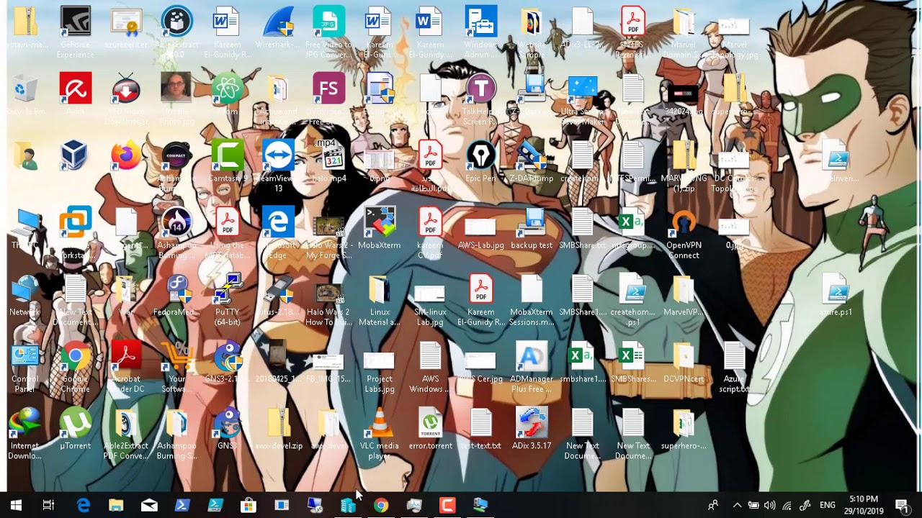Switch to Camtasia on the taskbar
This screenshot has height=518, width=922.
pyautogui.click(x=447, y=505)
